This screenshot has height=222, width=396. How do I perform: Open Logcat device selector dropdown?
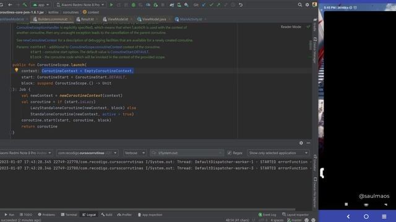click(25, 153)
